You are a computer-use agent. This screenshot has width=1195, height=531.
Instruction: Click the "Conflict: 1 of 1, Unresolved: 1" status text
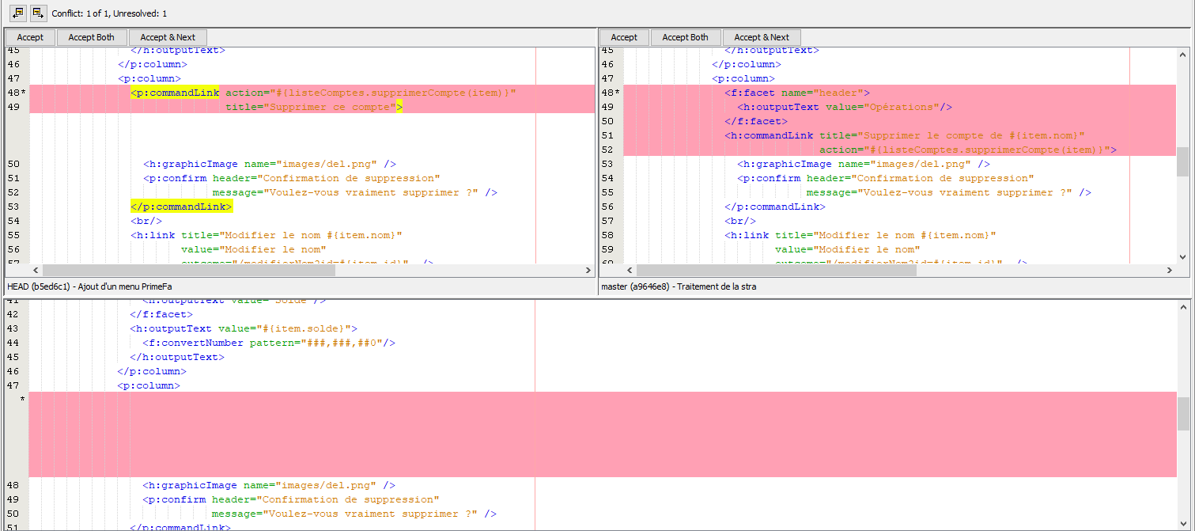109,13
